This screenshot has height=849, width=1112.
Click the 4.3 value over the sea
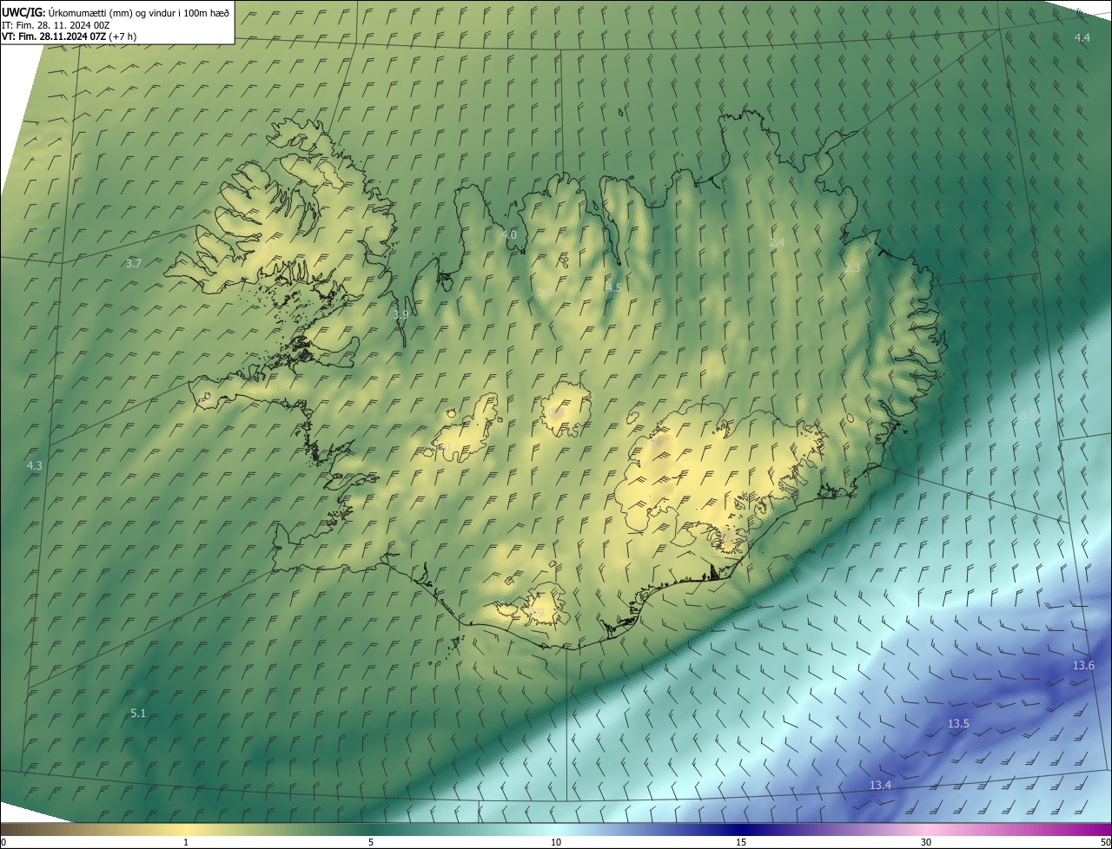35,466
